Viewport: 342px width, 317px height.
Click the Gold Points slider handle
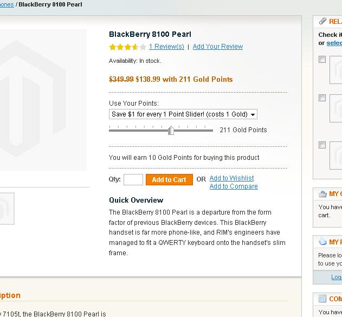pyautogui.click(x=171, y=131)
